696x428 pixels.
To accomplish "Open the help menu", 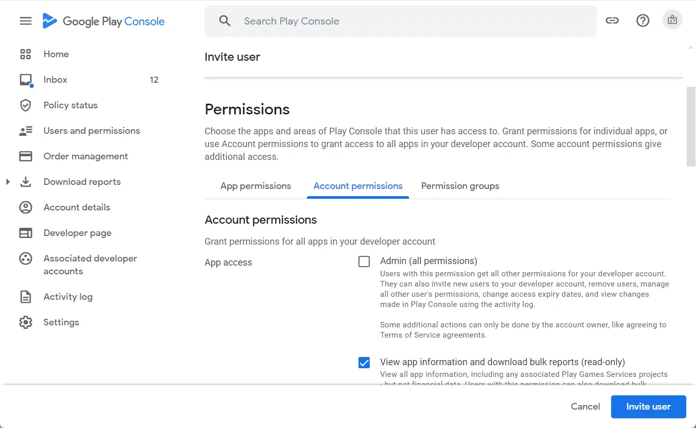I will point(643,20).
